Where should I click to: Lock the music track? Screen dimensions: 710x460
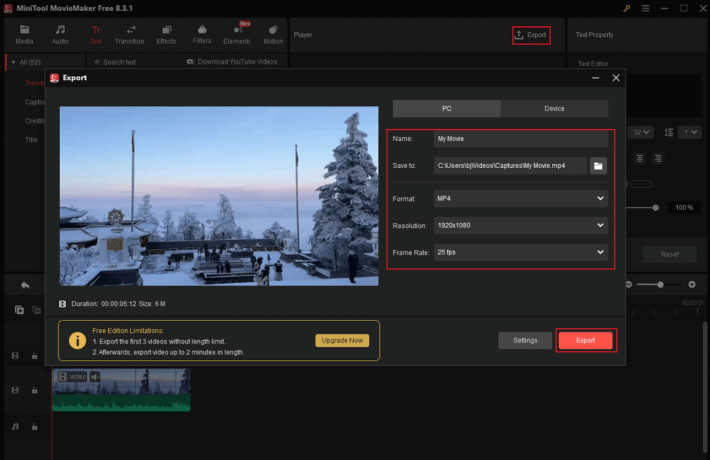tap(35, 427)
